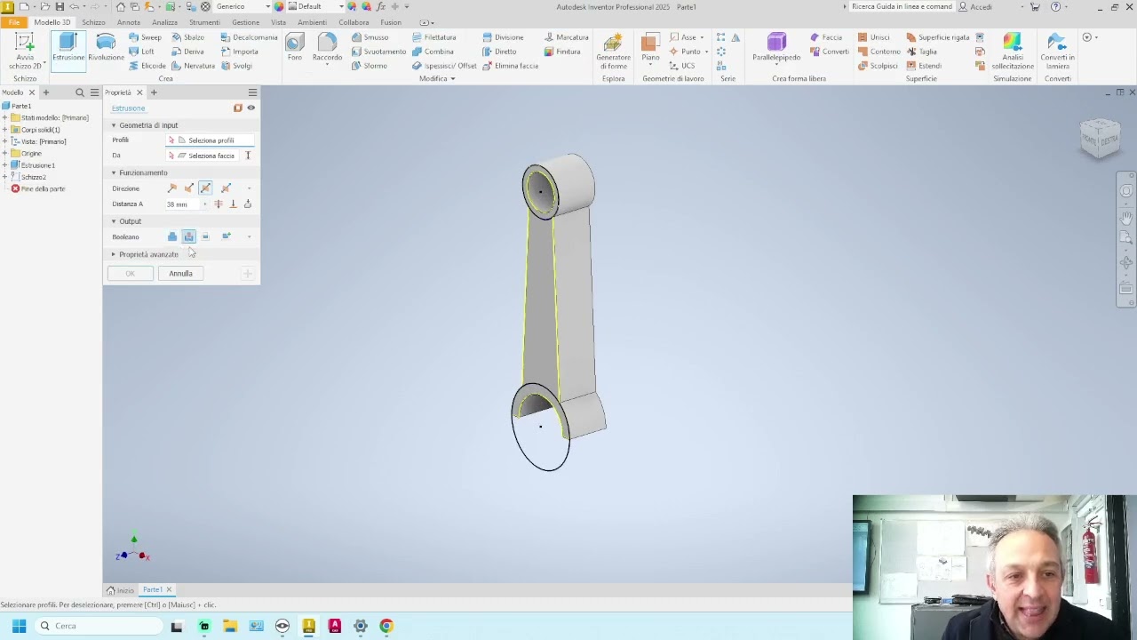This screenshot has height=640, width=1137.
Task: Open the Schizzo ribbon tab
Action: tap(93, 22)
